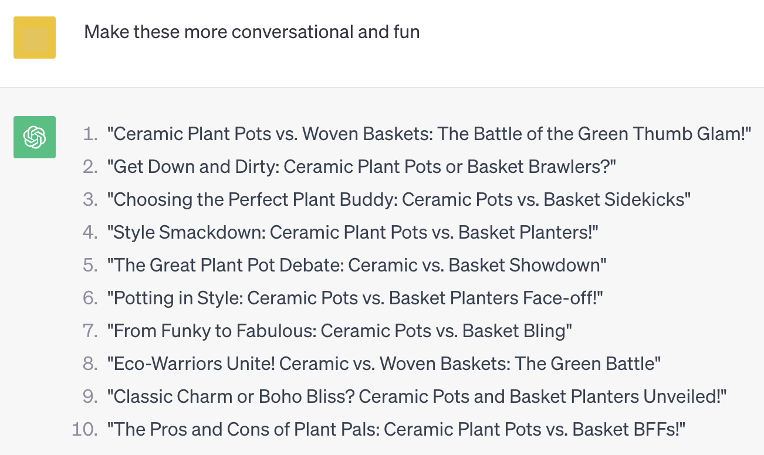This screenshot has height=455, width=764.
Task: Click the yellow user avatar
Action: point(35,38)
